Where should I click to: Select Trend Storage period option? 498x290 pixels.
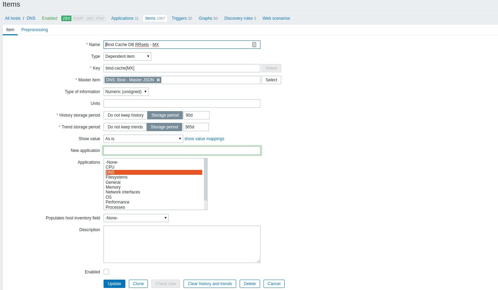click(x=164, y=127)
